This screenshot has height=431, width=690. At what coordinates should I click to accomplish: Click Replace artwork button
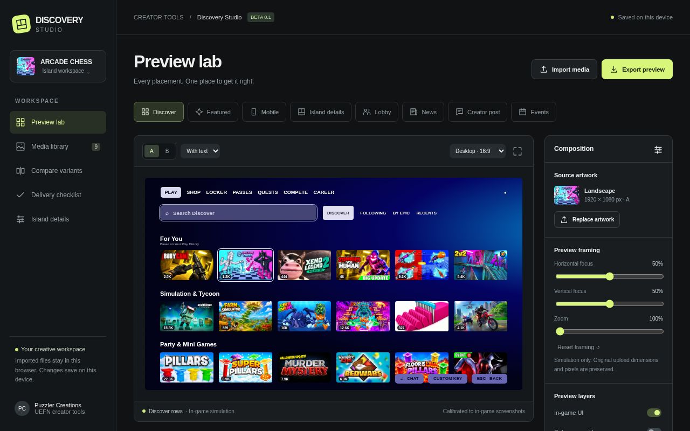(587, 219)
